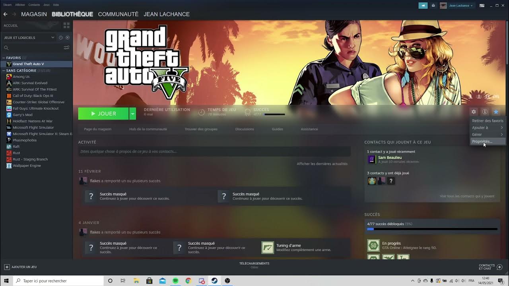Click the Windows taskbar search box
The width and height of the screenshot is (509, 286).
tap(59, 281)
